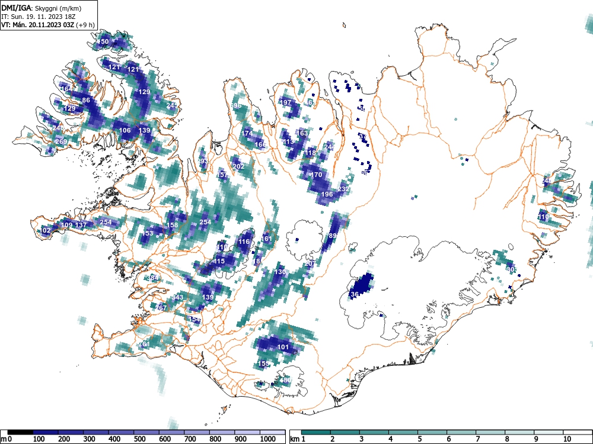This screenshot has height=444, width=593.
Task: Click the dark teal swatch between km 1 and 2
Action: (x=316, y=432)
